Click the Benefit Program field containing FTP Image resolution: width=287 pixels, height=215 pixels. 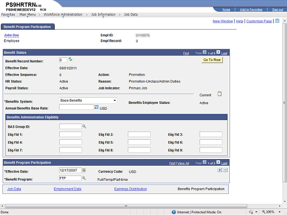pos(70,178)
